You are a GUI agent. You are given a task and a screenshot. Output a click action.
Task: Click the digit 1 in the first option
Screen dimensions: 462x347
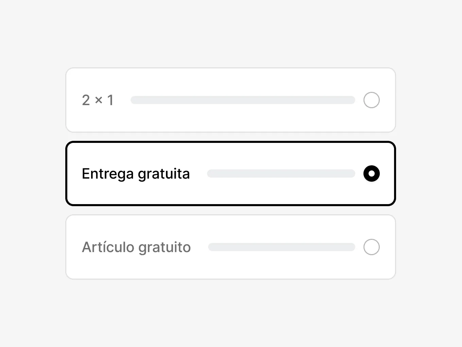point(110,100)
